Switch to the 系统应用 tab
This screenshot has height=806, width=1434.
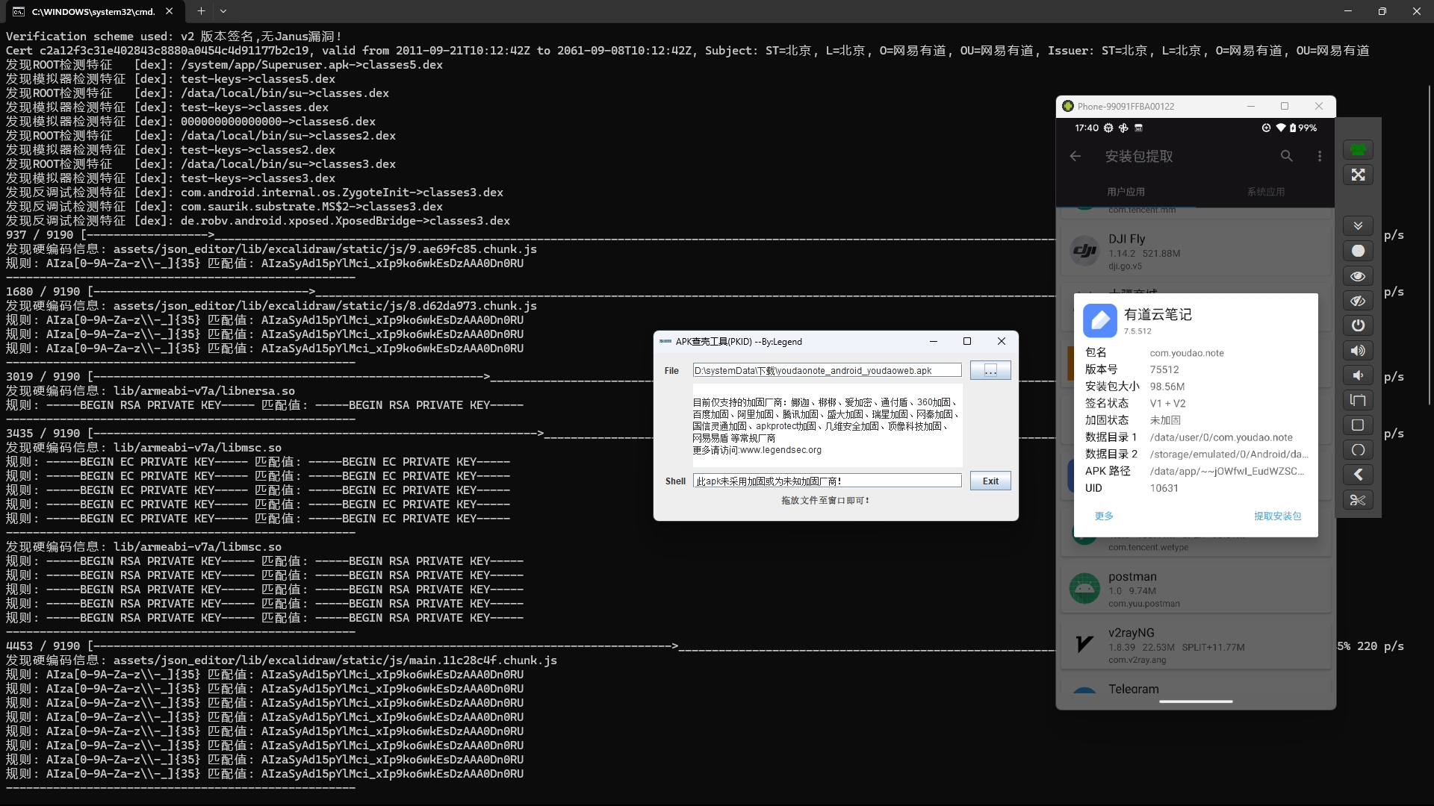(x=1265, y=192)
